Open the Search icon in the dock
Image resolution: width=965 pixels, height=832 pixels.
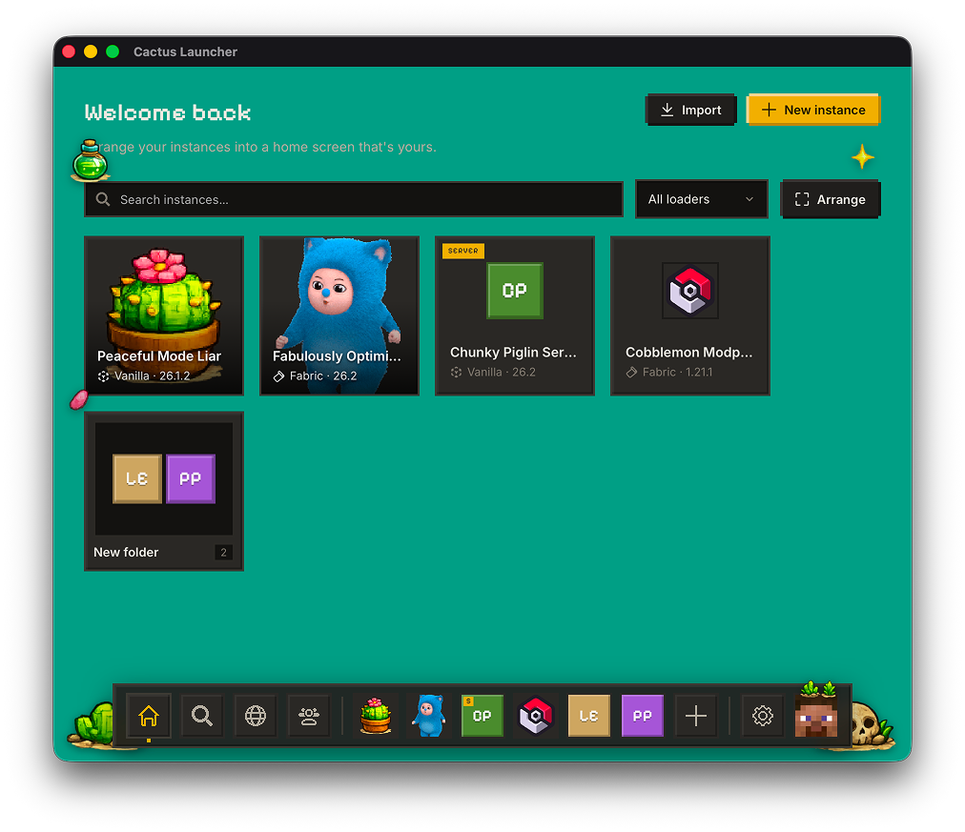[202, 716]
